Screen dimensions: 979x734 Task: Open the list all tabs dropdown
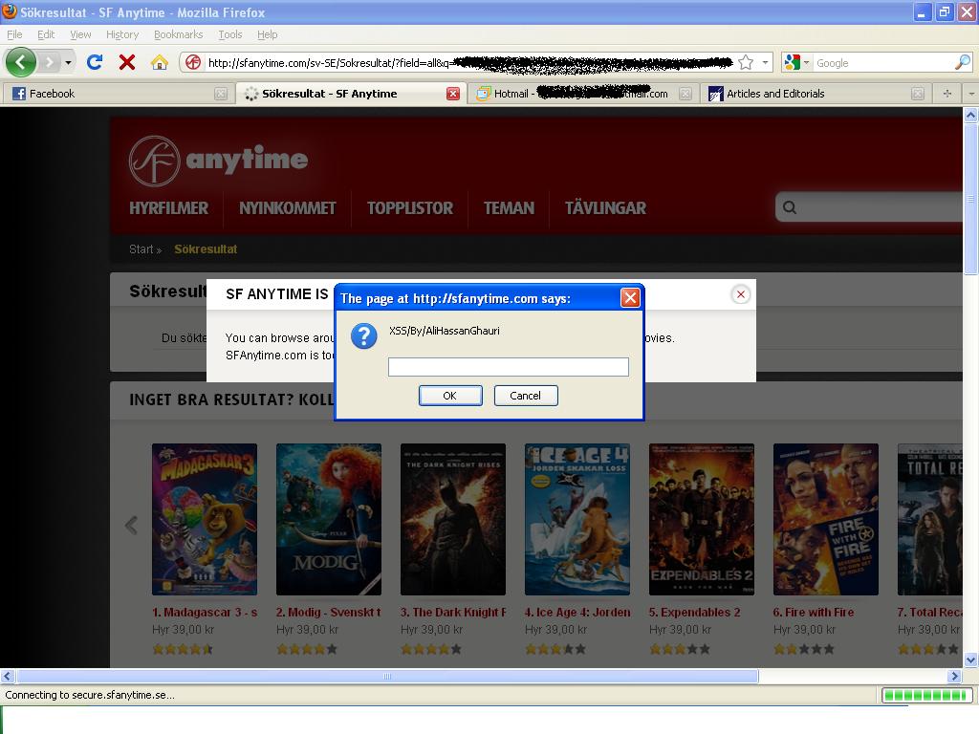pos(971,94)
